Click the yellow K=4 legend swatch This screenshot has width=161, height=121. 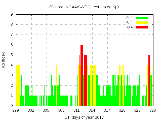coord(142,22)
